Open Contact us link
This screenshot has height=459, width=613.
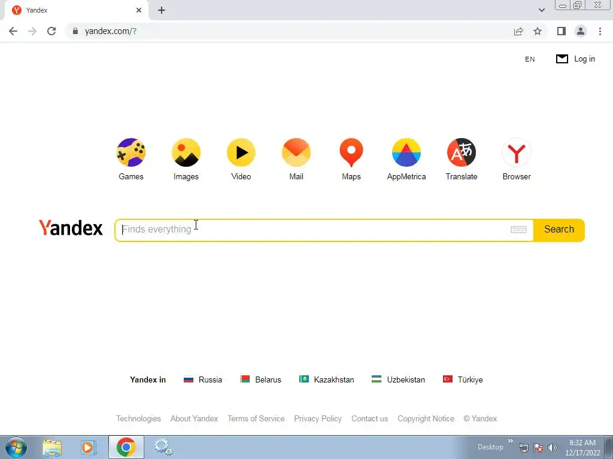(x=370, y=418)
